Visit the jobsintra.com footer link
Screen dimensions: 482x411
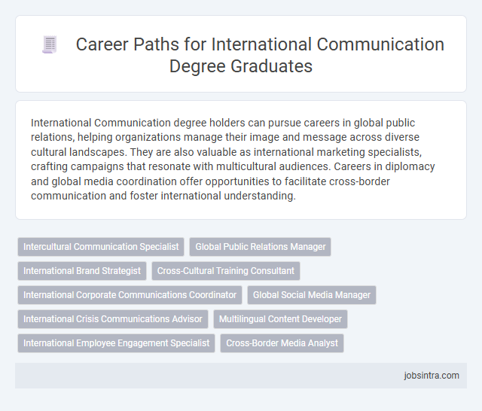[432, 376]
